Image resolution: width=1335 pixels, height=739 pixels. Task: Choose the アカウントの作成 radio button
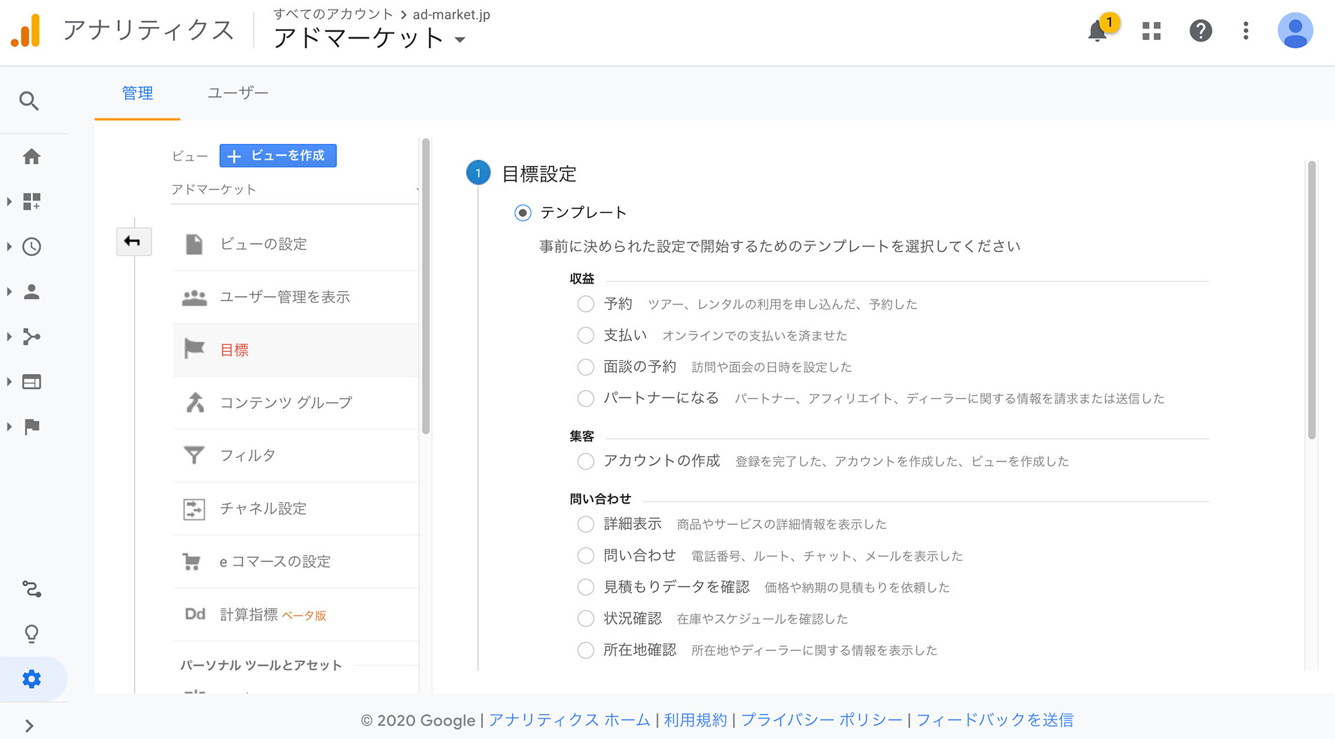pos(585,461)
